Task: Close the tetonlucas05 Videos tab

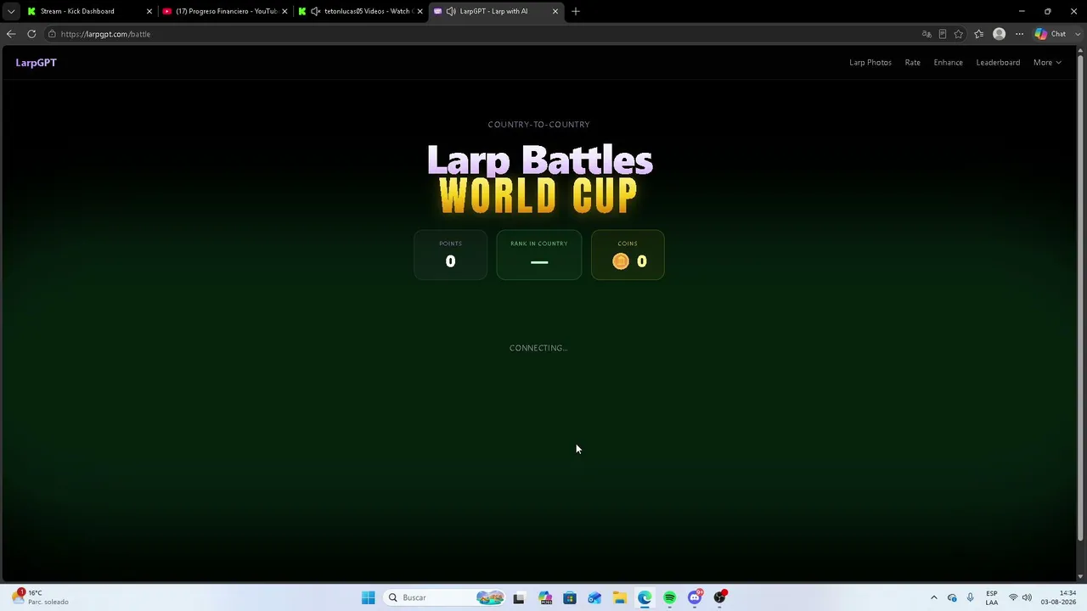Action: pyautogui.click(x=420, y=11)
